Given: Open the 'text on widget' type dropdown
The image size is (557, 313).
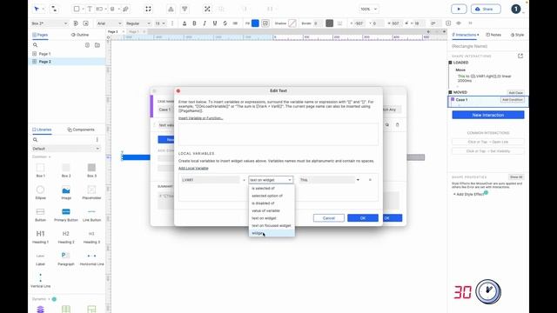Looking at the screenshot, I should 271,180.
